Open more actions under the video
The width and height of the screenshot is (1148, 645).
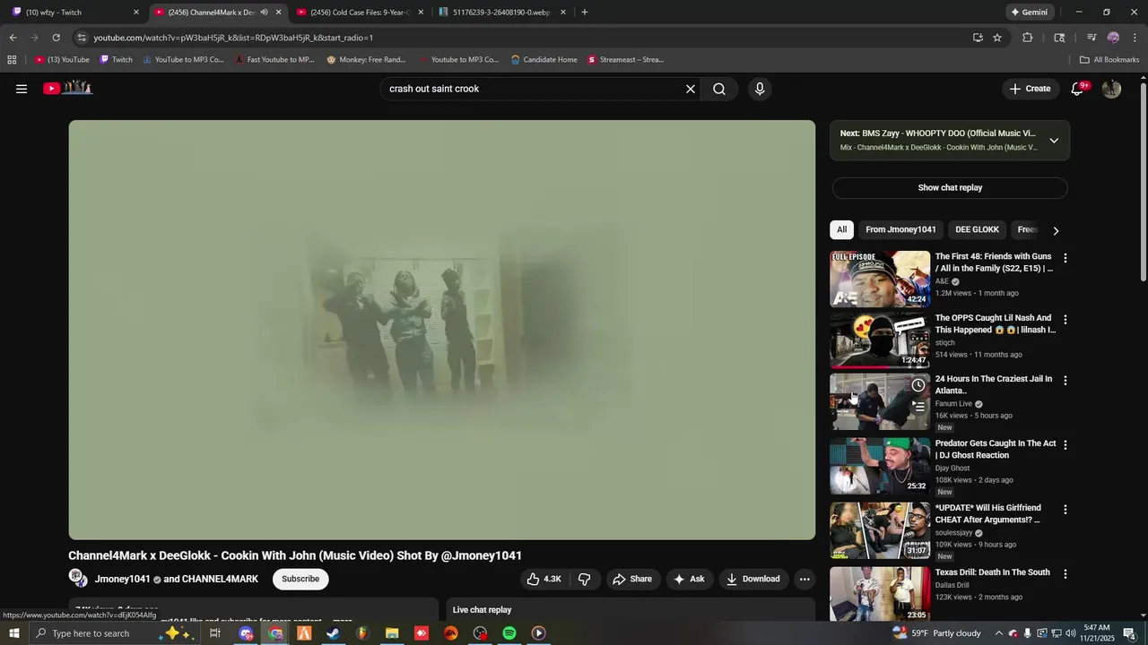click(804, 579)
